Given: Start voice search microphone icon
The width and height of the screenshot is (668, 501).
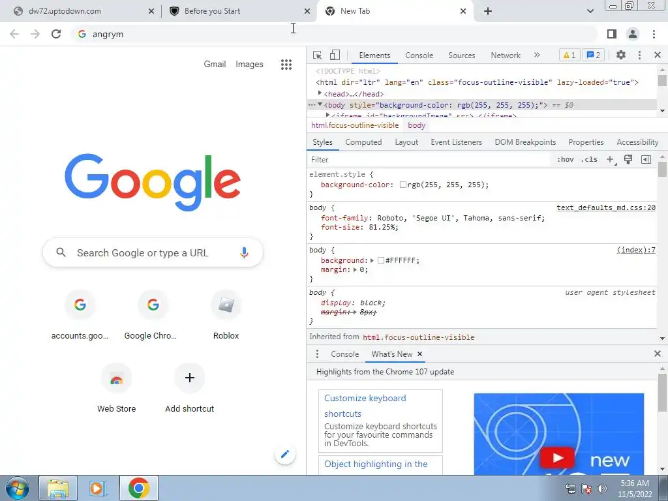Looking at the screenshot, I should pyautogui.click(x=244, y=252).
